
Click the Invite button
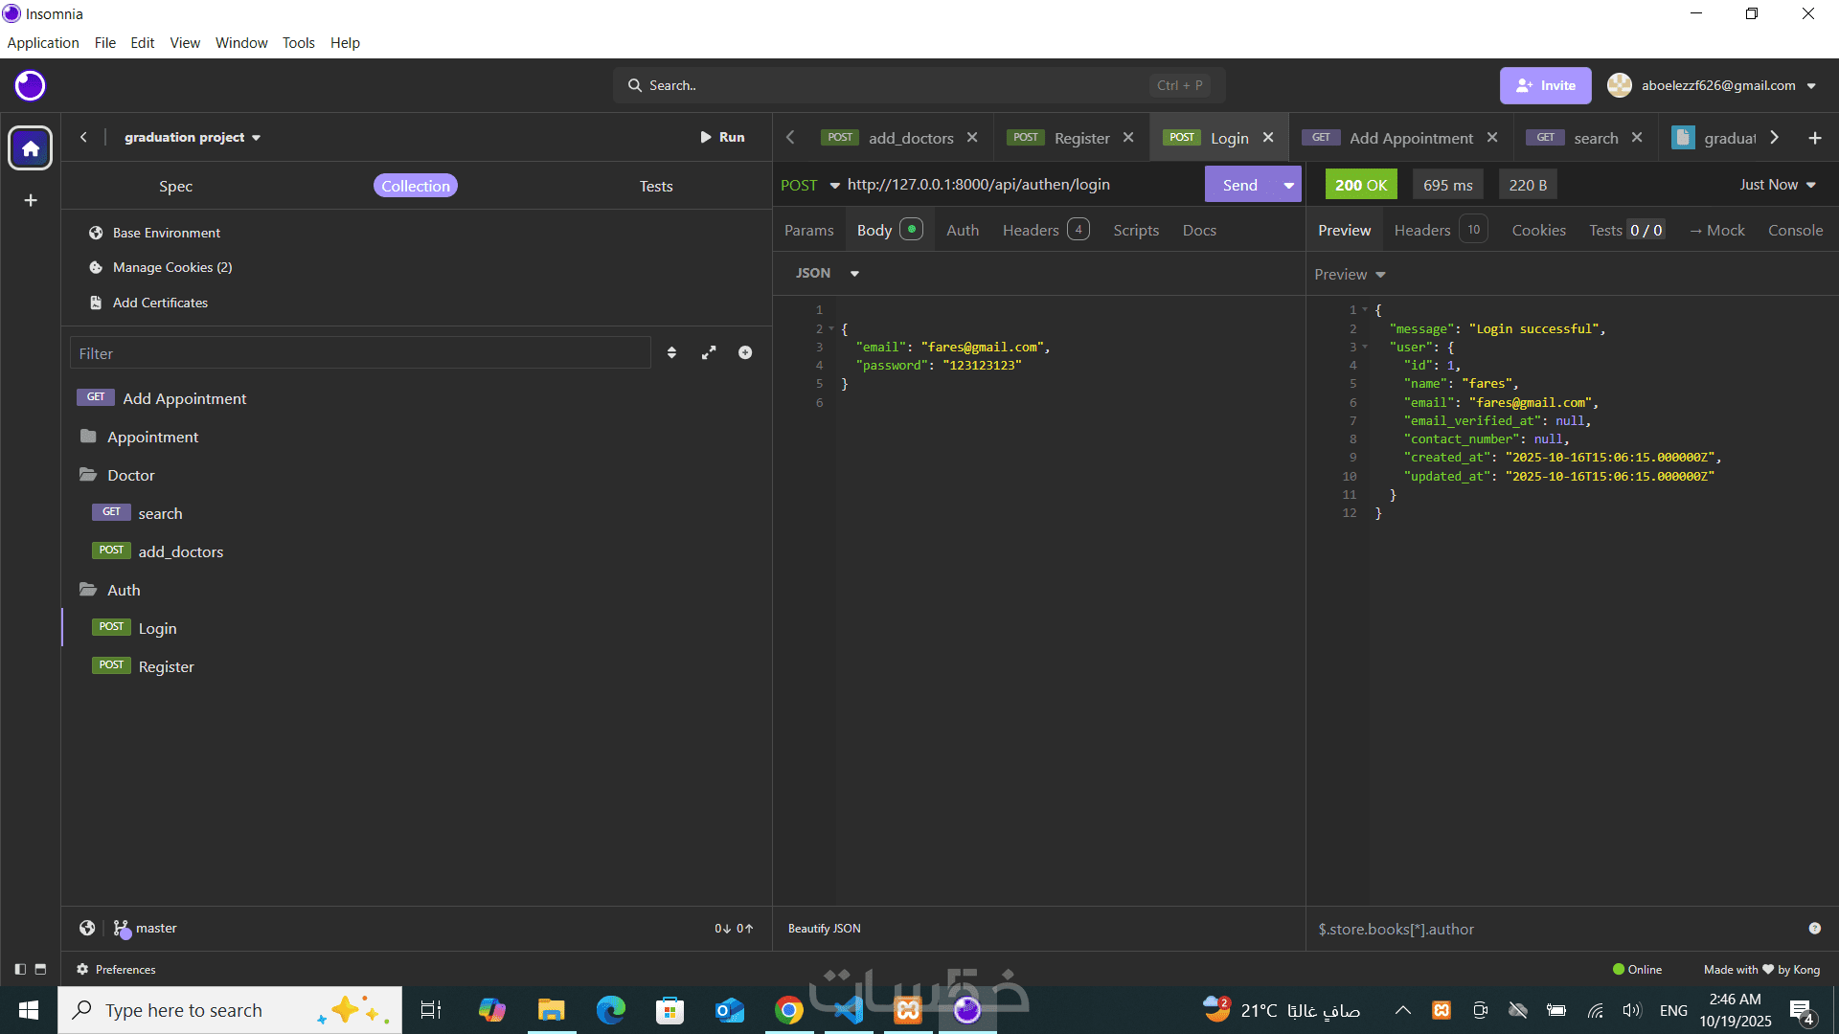[x=1545, y=85]
